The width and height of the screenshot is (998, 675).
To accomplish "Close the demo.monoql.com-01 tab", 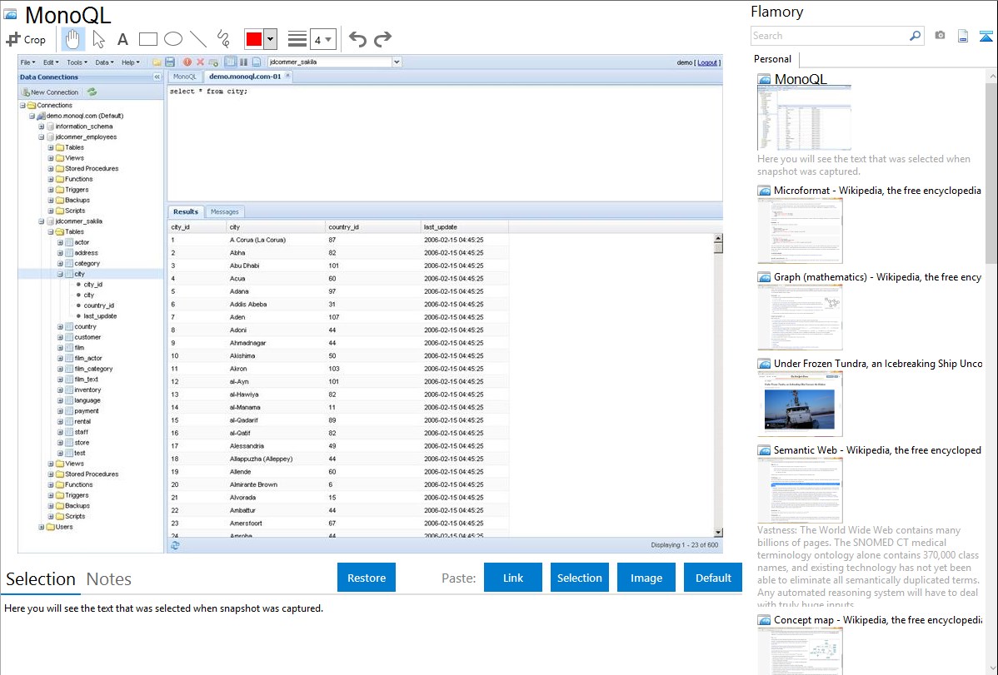I will [x=287, y=76].
